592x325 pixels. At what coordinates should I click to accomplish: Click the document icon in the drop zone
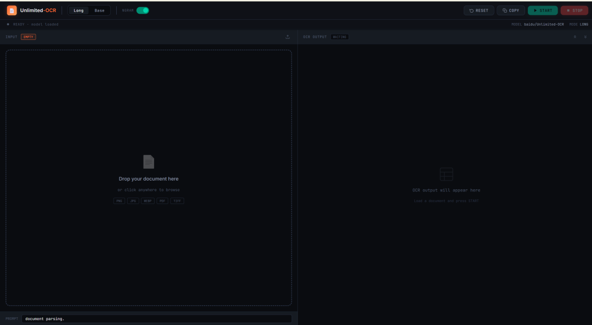[x=149, y=162]
